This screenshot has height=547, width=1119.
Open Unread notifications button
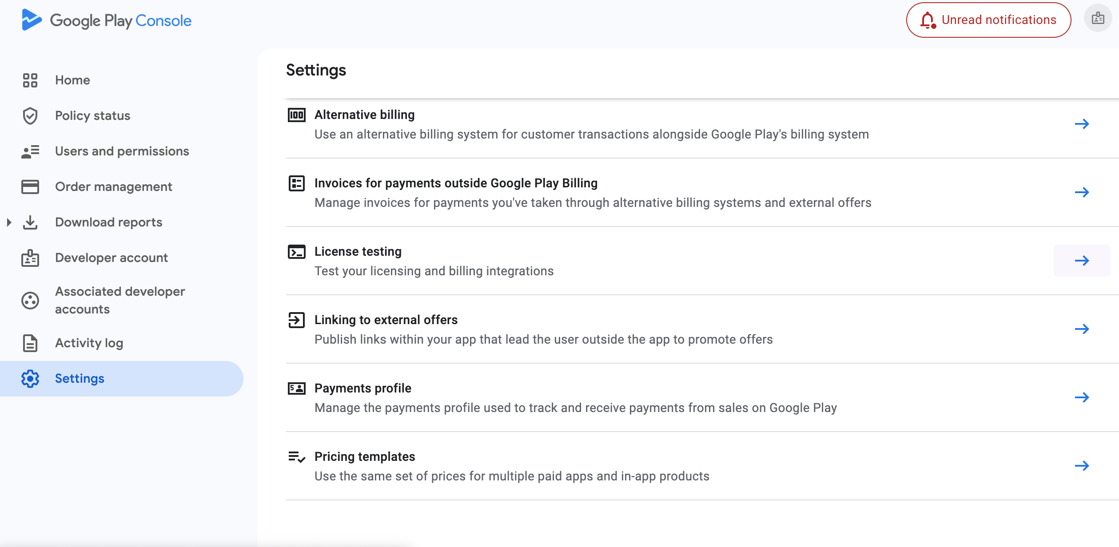point(988,20)
